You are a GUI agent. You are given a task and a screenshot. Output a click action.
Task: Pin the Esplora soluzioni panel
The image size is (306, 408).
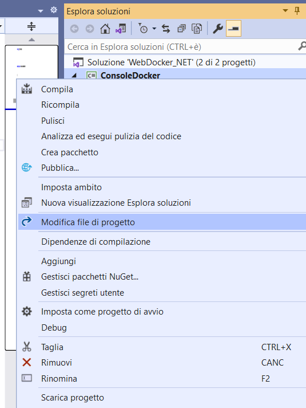click(x=297, y=11)
